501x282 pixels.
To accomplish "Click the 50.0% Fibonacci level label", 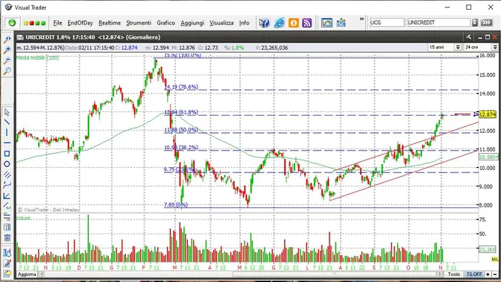I will tap(181, 130).
